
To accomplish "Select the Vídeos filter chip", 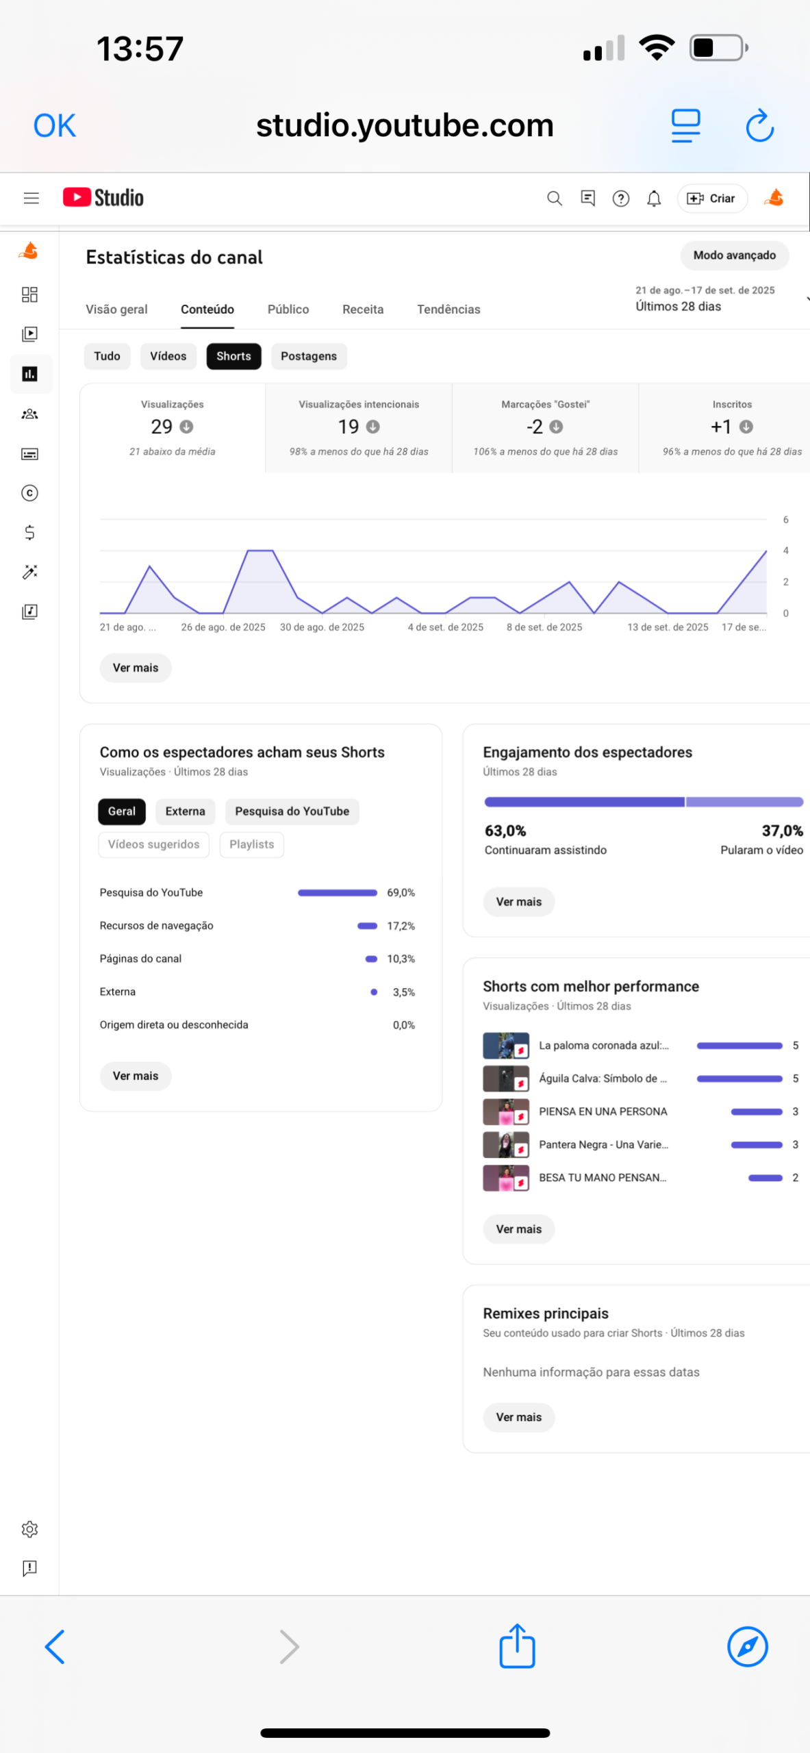I will (168, 356).
